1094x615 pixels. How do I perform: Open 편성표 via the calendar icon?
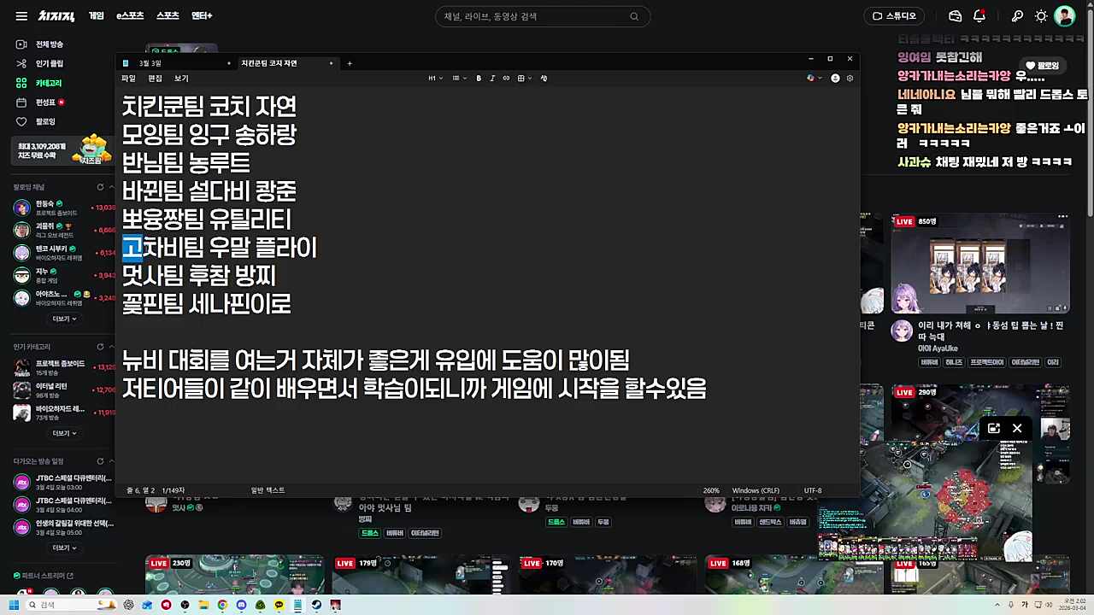coord(21,102)
